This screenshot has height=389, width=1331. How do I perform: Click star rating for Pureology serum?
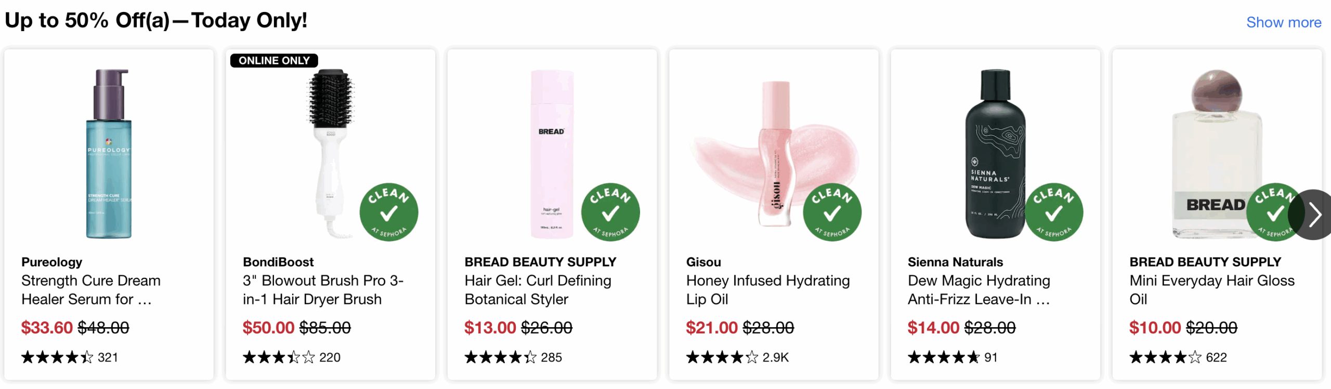click(x=57, y=357)
